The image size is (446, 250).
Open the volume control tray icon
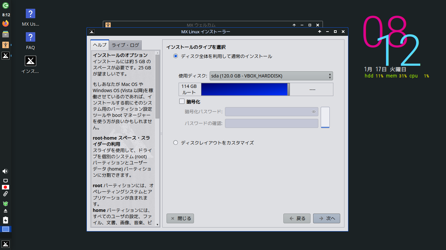point(5,171)
